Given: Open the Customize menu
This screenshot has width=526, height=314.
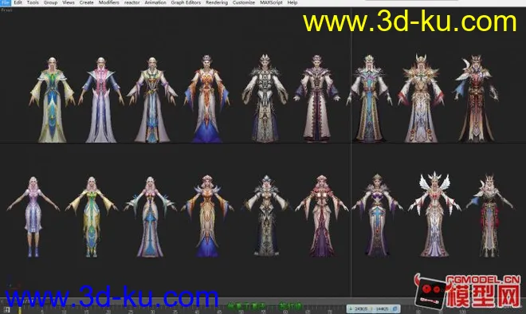Looking at the screenshot, I should (244, 2).
